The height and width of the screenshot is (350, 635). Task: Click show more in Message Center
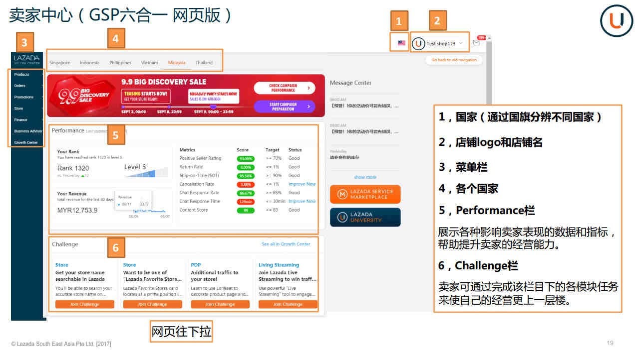click(x=365, y=177)
